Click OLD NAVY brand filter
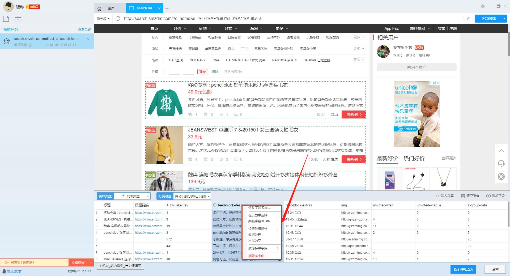The image size is (510, 276). click(197, 60)
